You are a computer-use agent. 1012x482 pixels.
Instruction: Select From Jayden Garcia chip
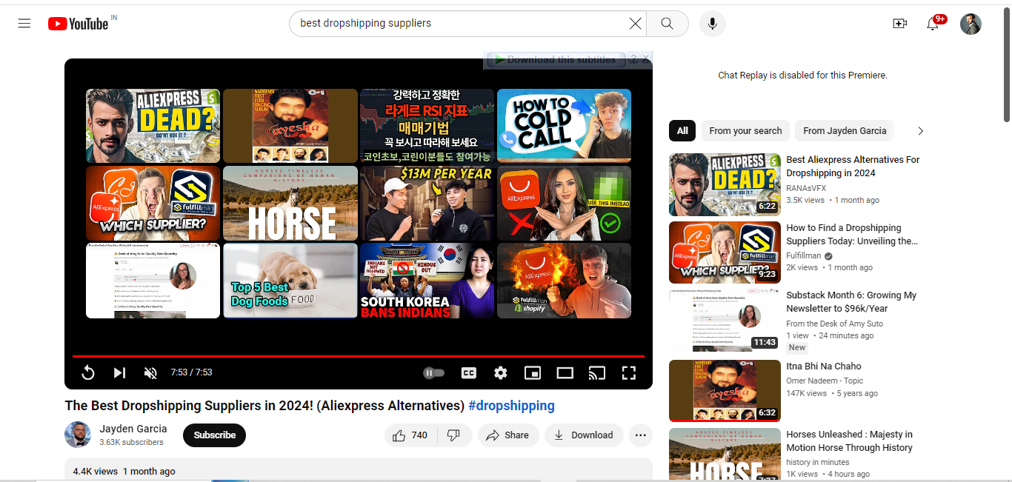[x=845, y=131]
